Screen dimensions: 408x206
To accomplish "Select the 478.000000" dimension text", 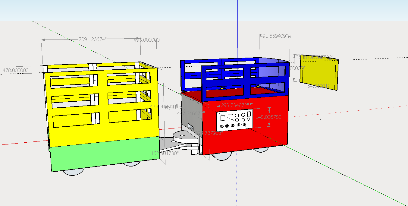I will click(17, 70).
